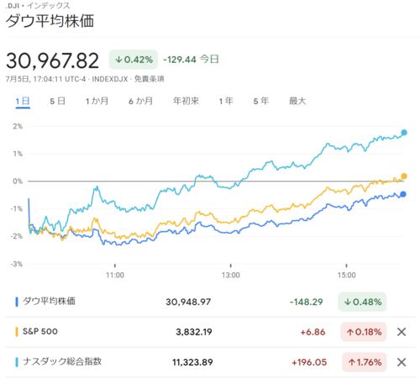Show the 最大 maximum range chart
This screenshot has width=420, height=379.
(x=297, y=101)
